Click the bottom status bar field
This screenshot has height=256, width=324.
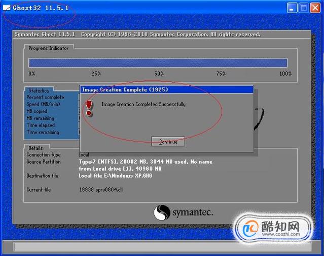coord(162,247)
